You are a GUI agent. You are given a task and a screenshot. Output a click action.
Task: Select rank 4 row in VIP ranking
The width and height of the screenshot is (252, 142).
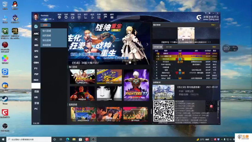tap(186, 62)
